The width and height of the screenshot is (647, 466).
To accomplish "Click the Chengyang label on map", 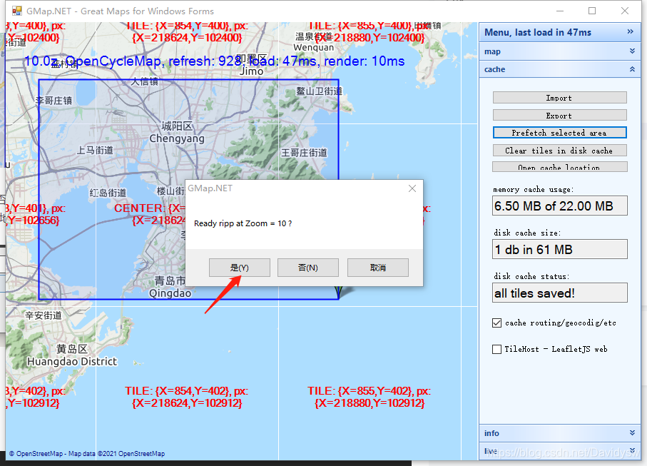I will 177,138.
